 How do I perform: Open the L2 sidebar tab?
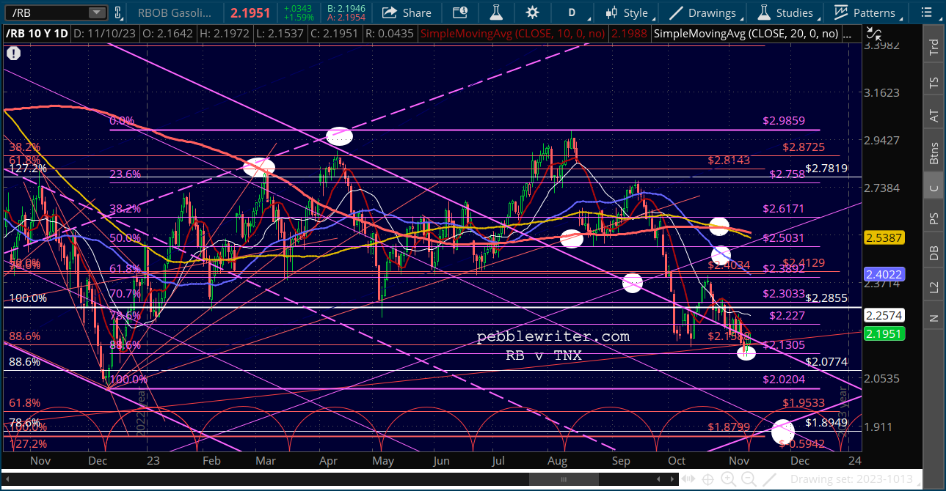point(934,286)
